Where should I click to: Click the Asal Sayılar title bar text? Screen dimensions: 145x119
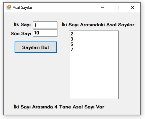click(23, 8)
